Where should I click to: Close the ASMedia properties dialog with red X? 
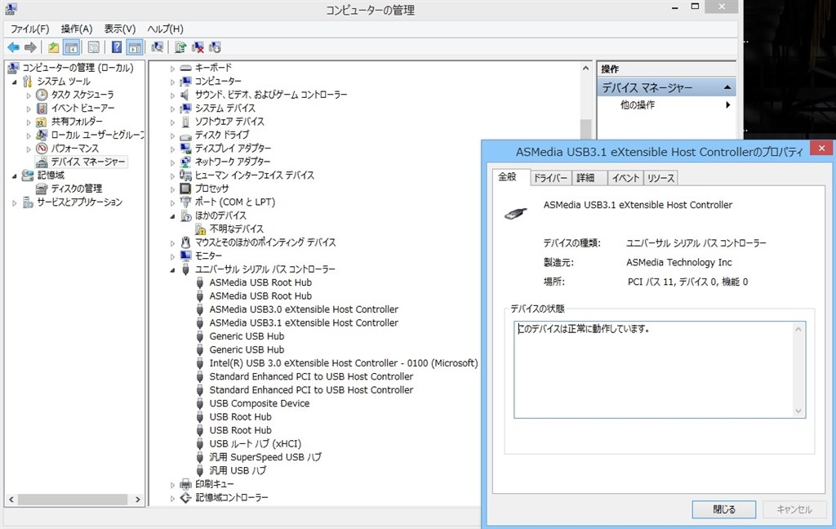pos(821,148)
